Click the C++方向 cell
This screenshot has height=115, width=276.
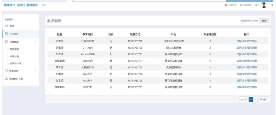point(87,48)
